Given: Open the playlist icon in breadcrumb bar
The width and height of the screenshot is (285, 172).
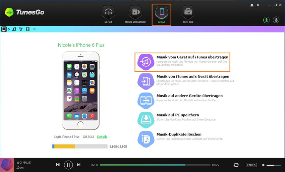Looking at the screenshot, I should click(21, 29).
